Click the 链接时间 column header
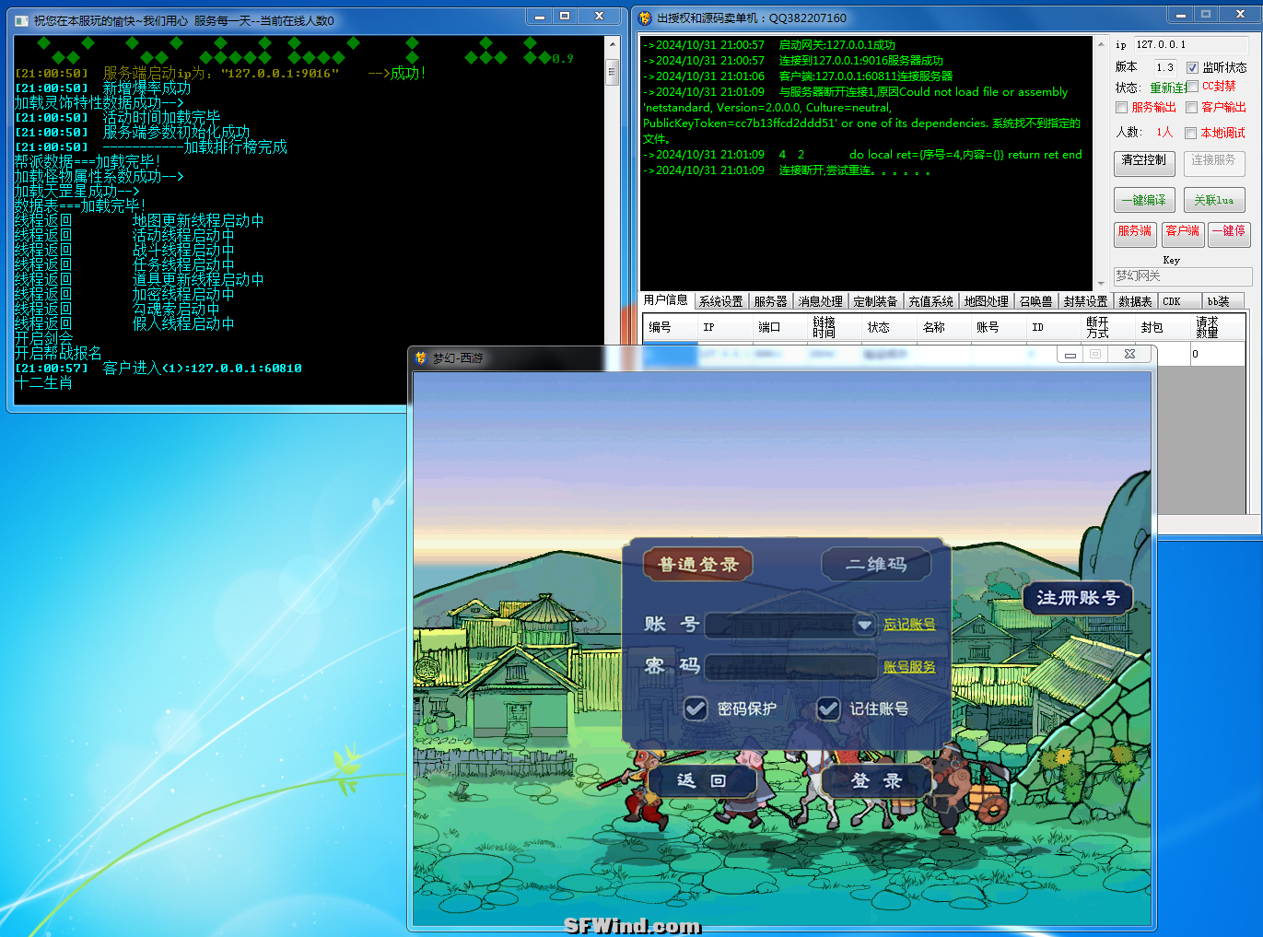Screen dimensions: 1263x937 tap(834, 327)
